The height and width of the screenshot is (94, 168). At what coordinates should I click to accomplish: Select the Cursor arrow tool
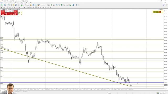(2, 8)
